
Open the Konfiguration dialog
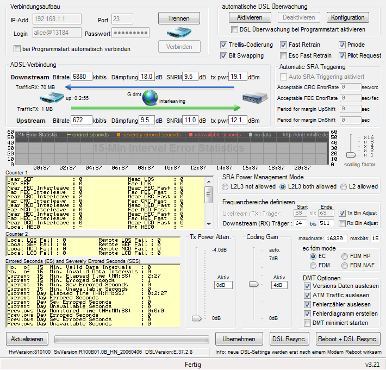[347, 17]
